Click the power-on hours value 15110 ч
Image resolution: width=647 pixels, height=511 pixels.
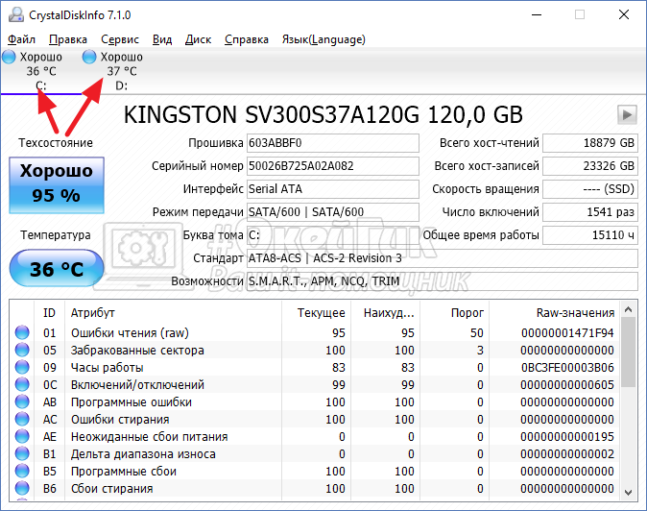590,235
